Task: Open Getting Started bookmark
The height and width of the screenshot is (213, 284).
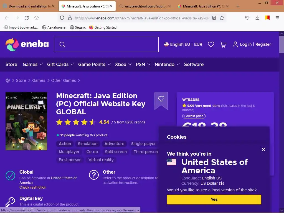Action: [103, 27]
